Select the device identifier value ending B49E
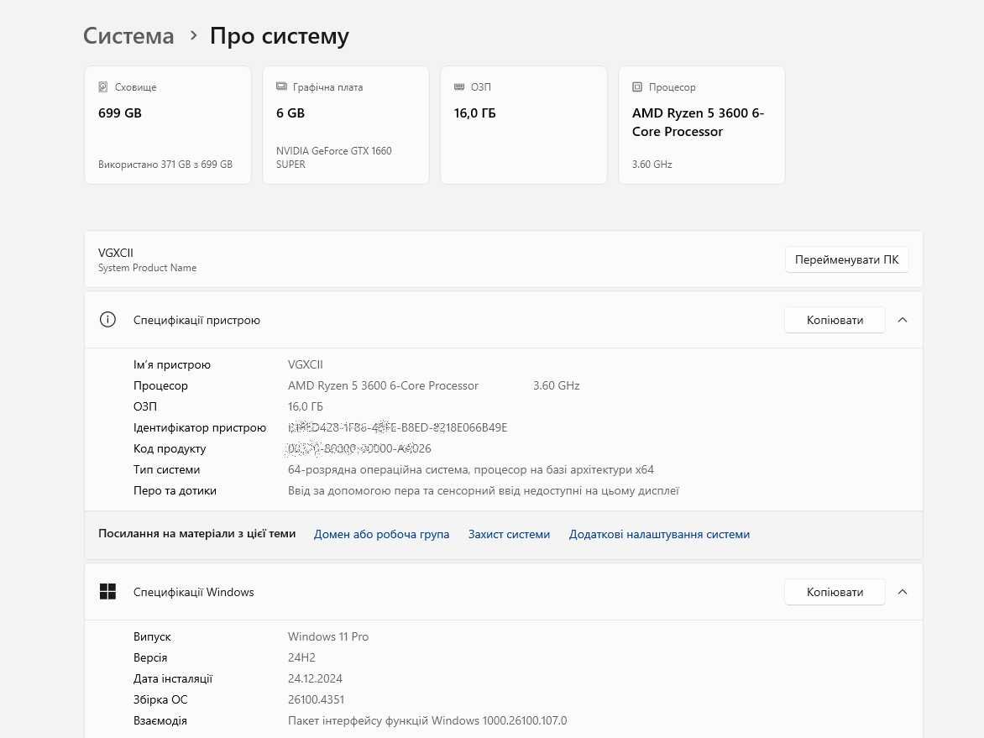This screenshot has width=984, height=738. [398, 427]
